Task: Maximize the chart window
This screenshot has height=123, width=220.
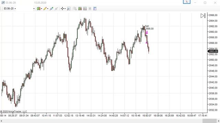Action: (x=205, y=3)
